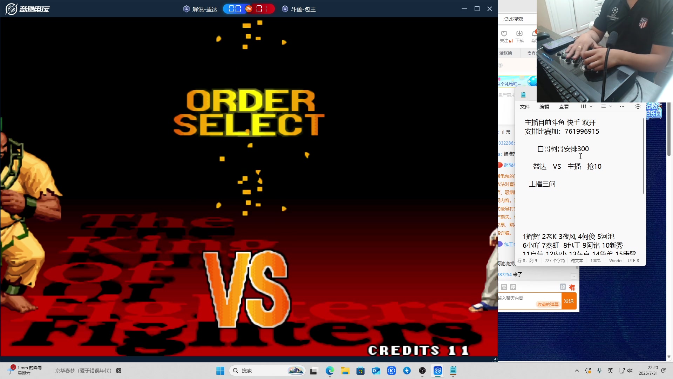
Task: Open the blue K app from taskbar
Action: click(x=392, y=371)
